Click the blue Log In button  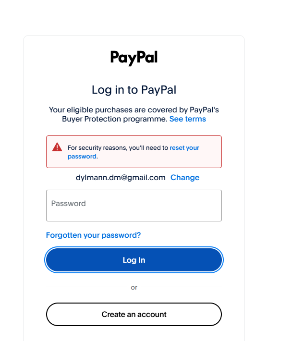[134, 260]
